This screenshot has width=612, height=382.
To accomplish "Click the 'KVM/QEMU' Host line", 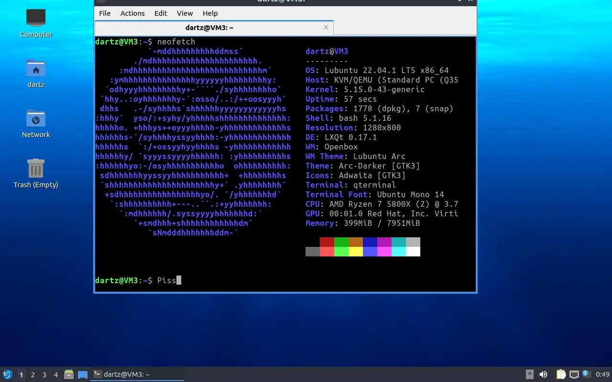I will 382,80.
